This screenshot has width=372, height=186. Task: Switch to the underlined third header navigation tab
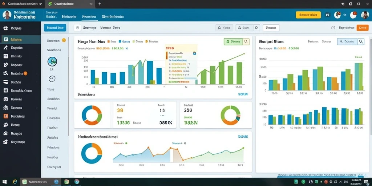(89, 17)
